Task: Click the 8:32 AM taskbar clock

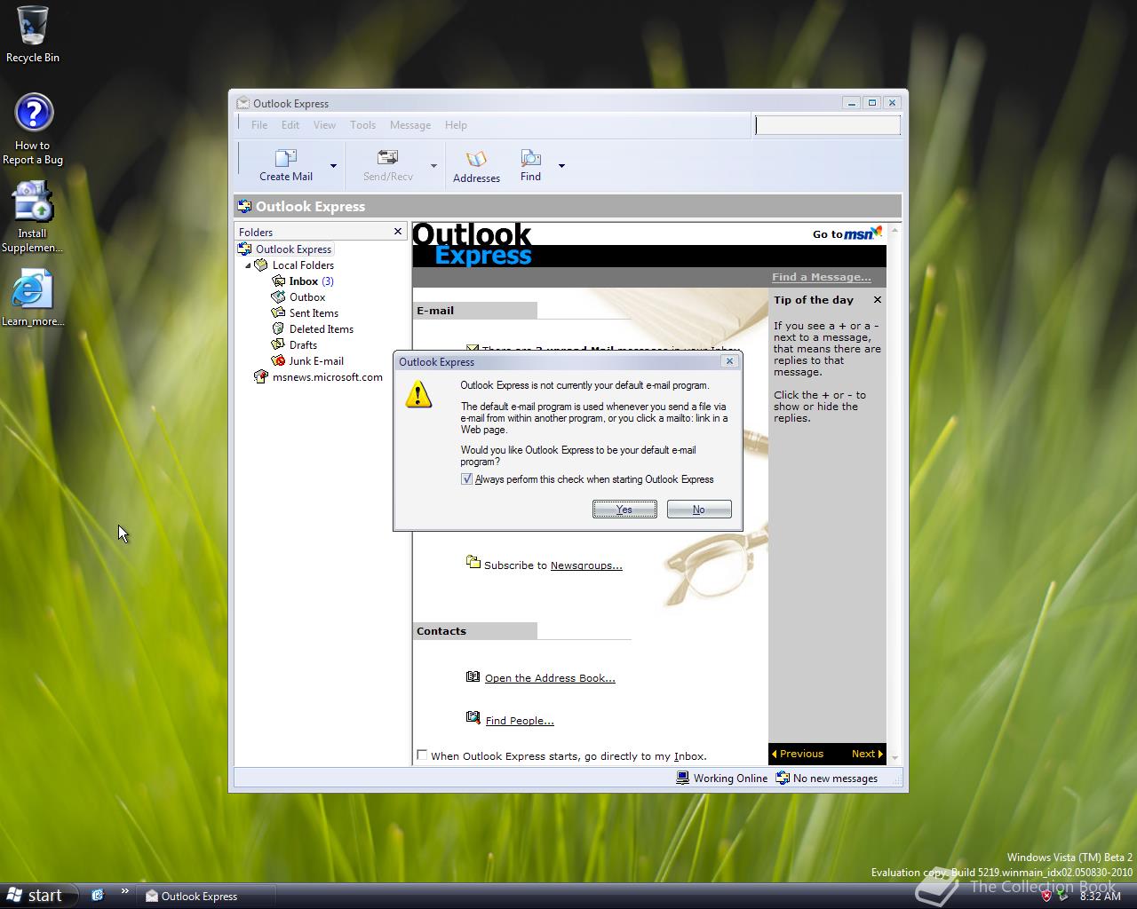Action: pyautogui.click(x=1100, y=897)
